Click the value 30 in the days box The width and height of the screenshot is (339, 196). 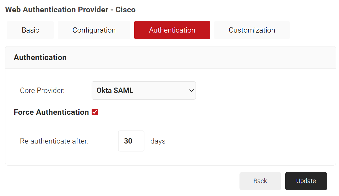[128, 141]
